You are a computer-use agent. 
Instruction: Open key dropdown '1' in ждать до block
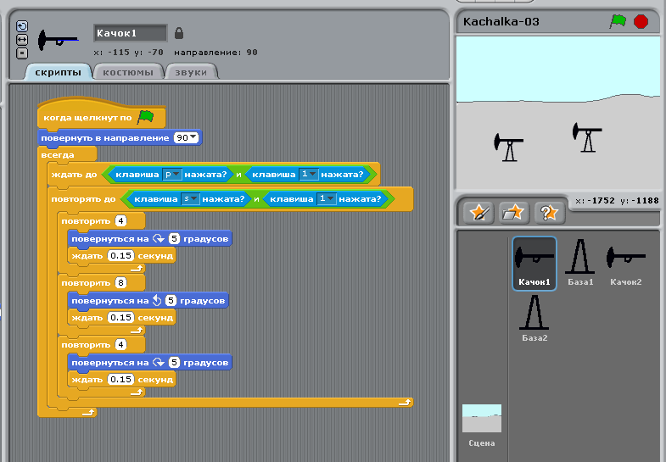point(308,175)
